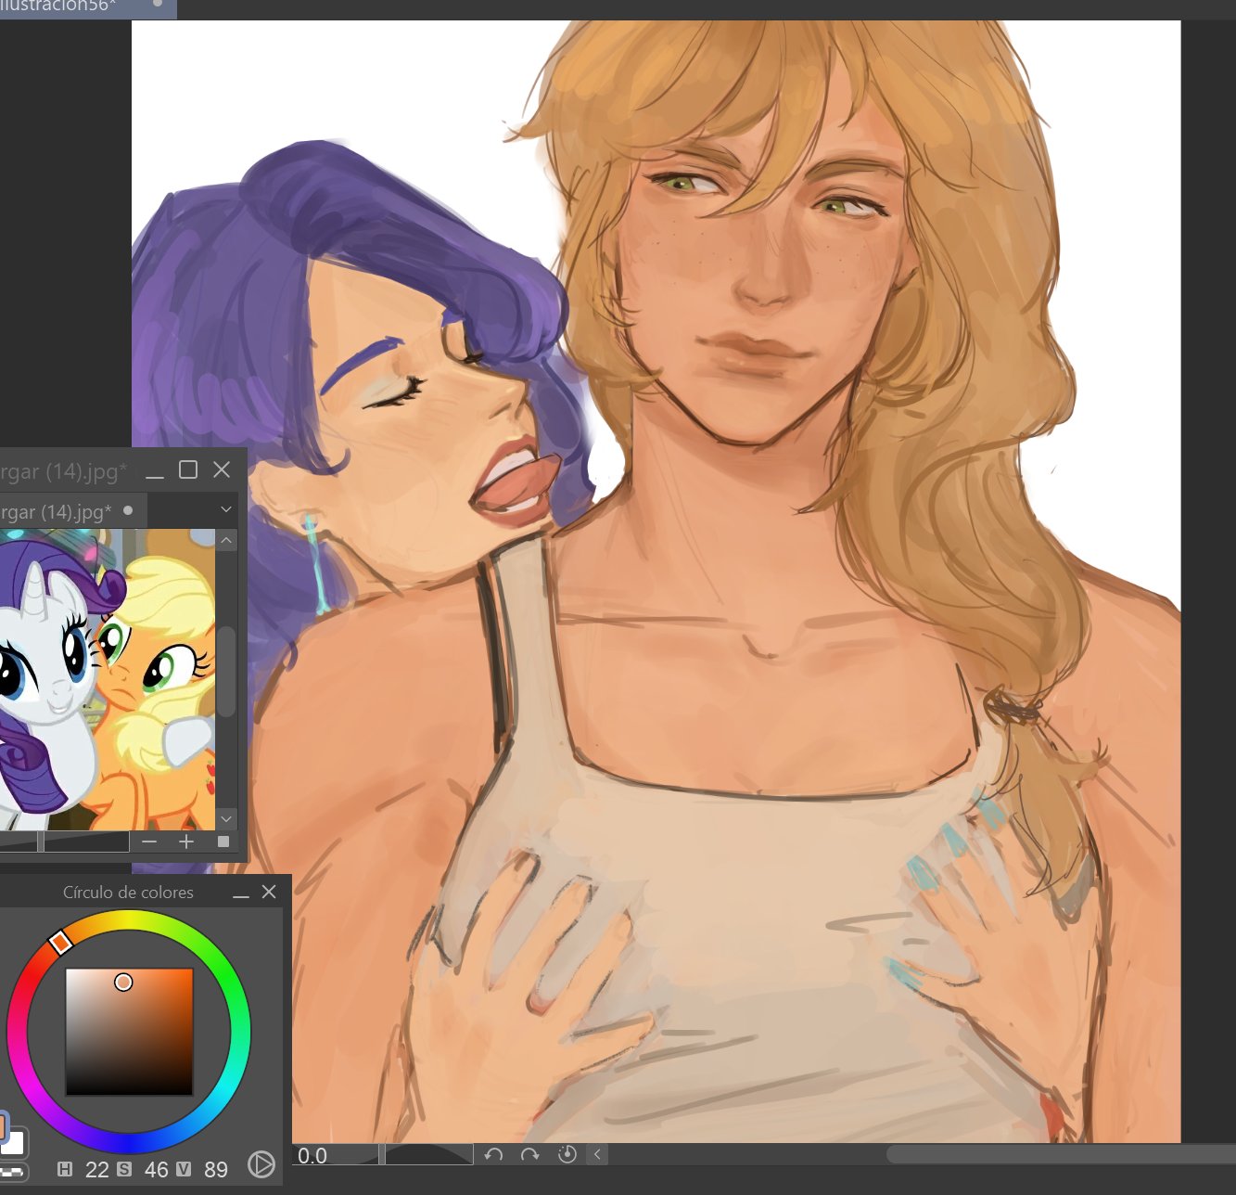
Task: Maximize the reference image window
Action: tap(188, 469)
